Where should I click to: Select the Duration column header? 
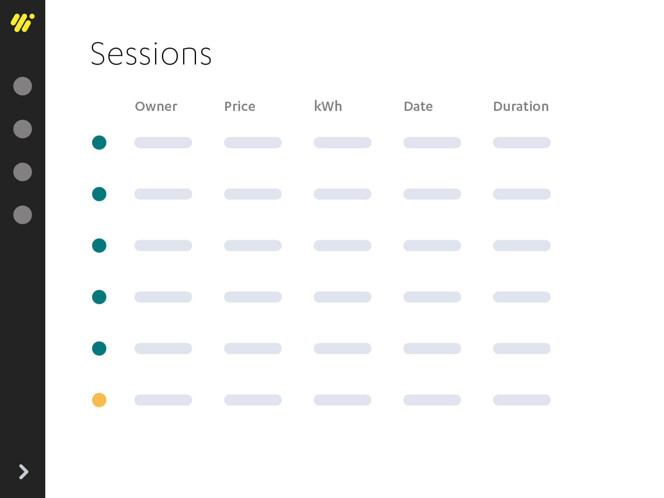(x=521, y=106)
